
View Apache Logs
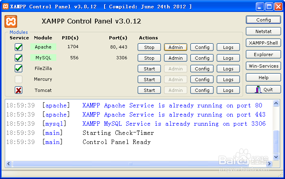pos(228,47)
